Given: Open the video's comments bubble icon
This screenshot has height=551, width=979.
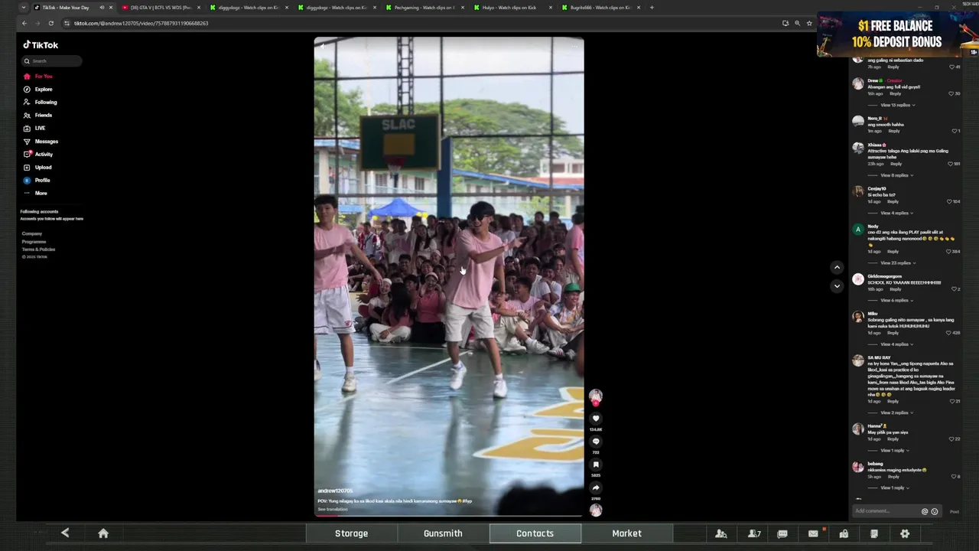Looking at the screenshot, I should click(596, 442).
